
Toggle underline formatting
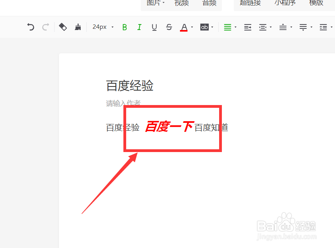(154, 27)
